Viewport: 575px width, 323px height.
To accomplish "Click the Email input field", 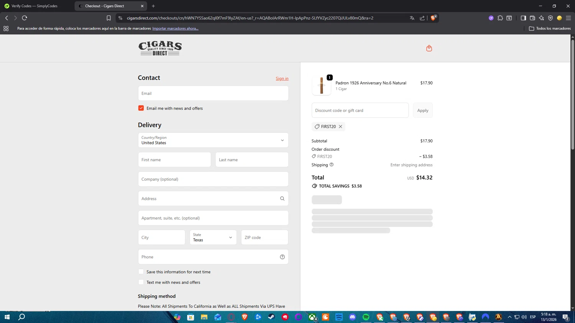I will (x=213, y=93).
